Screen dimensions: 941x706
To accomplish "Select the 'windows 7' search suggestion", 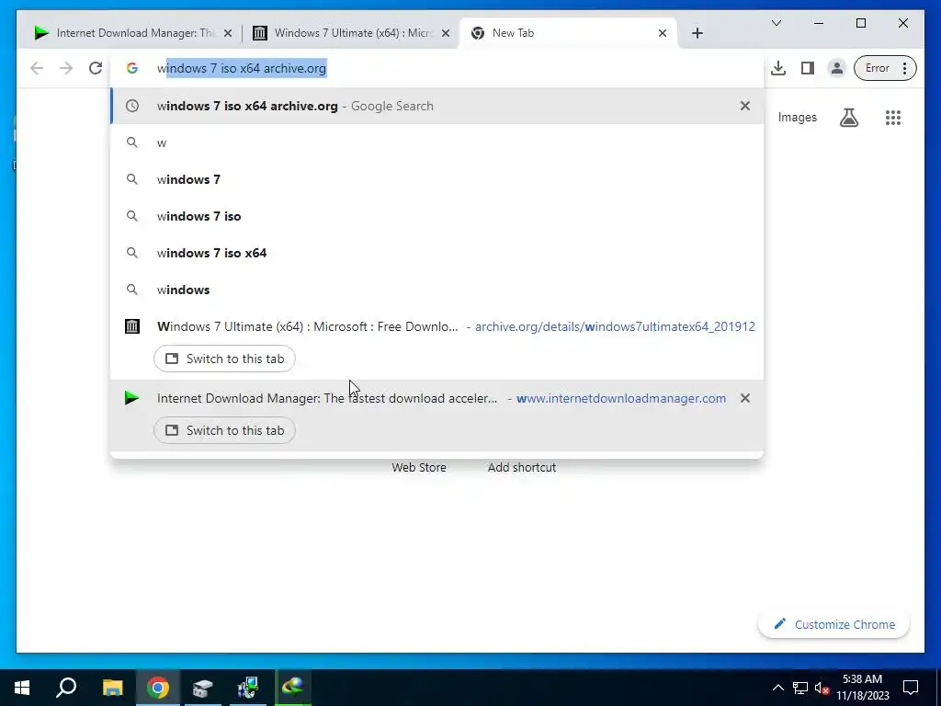I will click(x=436, y=179).
